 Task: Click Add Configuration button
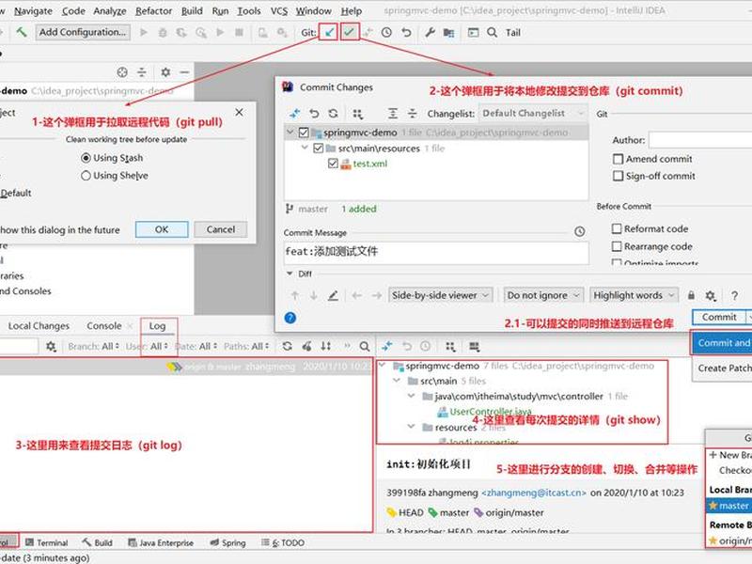pyautogui.click(x=83, y=32)
